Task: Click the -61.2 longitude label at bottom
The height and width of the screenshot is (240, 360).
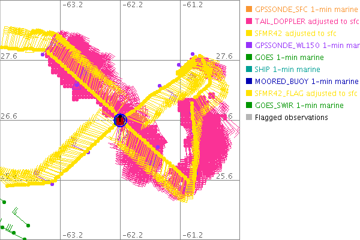Action: [x=193, y=235]
